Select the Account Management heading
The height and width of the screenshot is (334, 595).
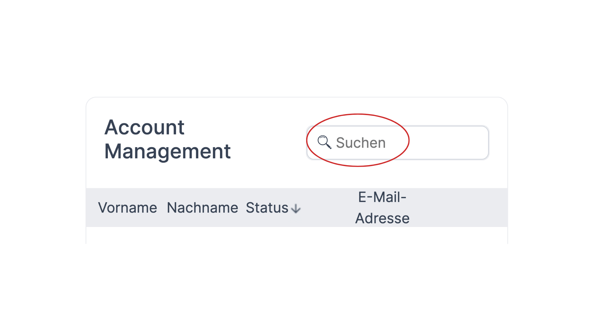coord(167,139)
